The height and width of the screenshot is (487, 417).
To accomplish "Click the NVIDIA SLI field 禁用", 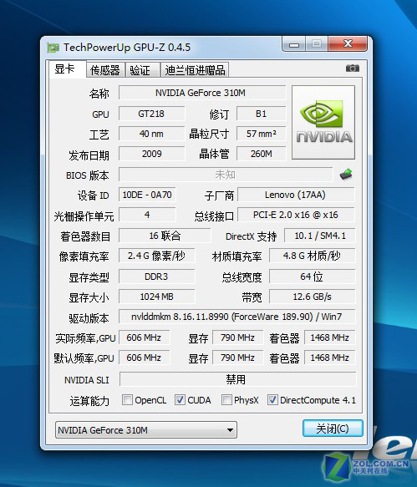I will coord(237,379).
